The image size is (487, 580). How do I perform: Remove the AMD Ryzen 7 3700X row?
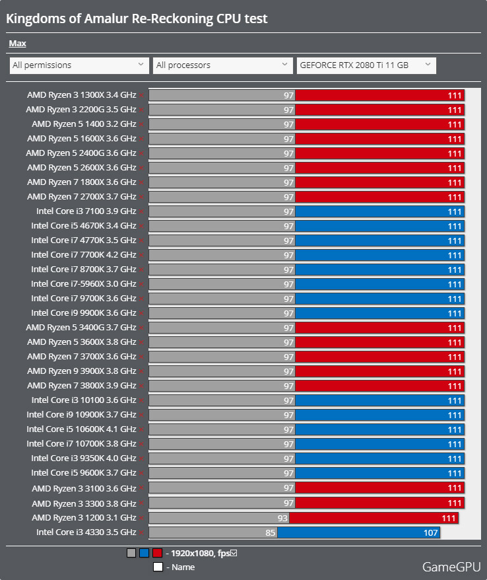(x=141, y=357)
